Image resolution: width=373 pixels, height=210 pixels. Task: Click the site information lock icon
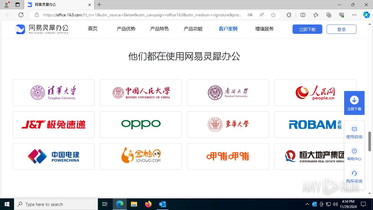(37, 15)
